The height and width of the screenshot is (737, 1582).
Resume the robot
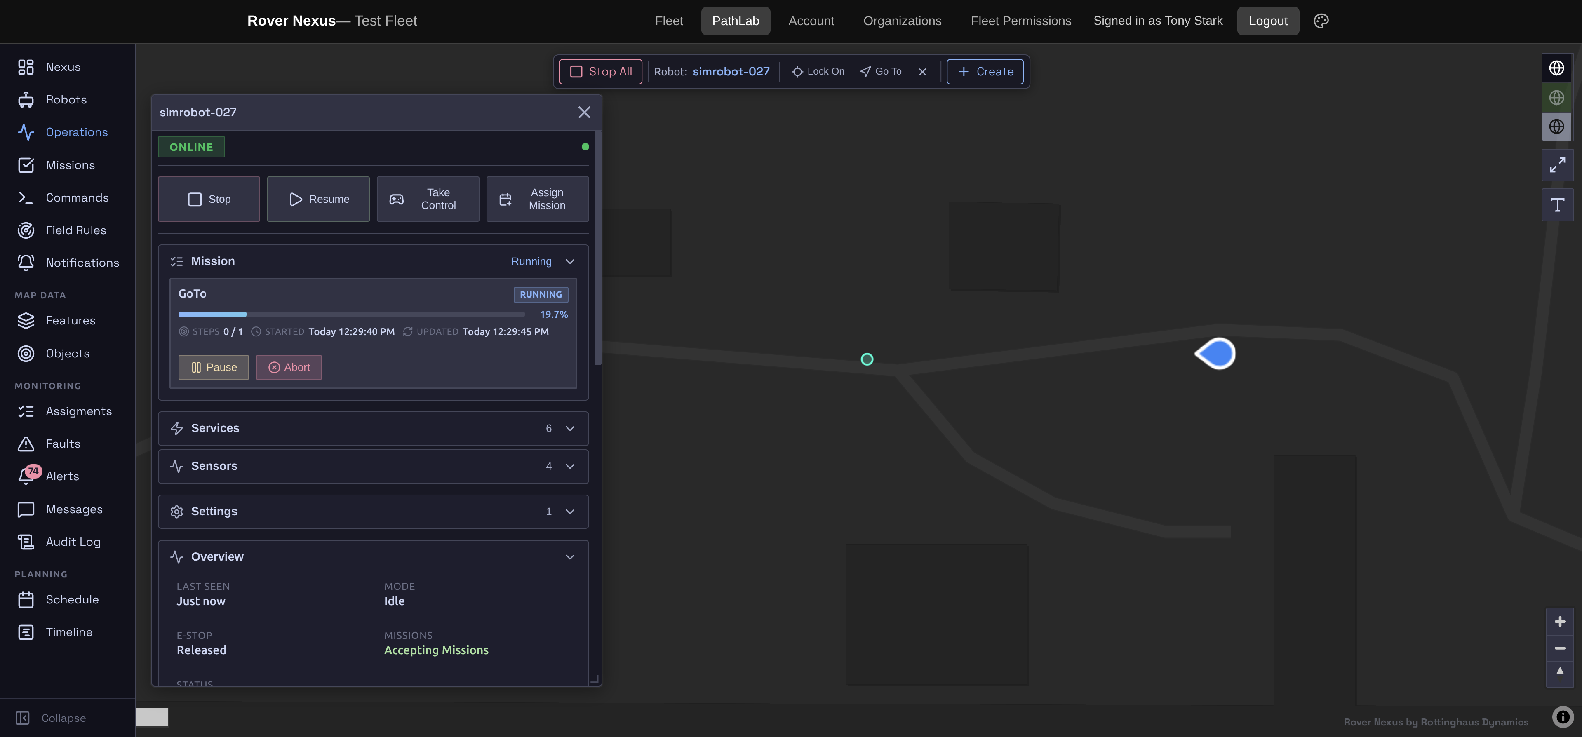[x=318, y=199]
